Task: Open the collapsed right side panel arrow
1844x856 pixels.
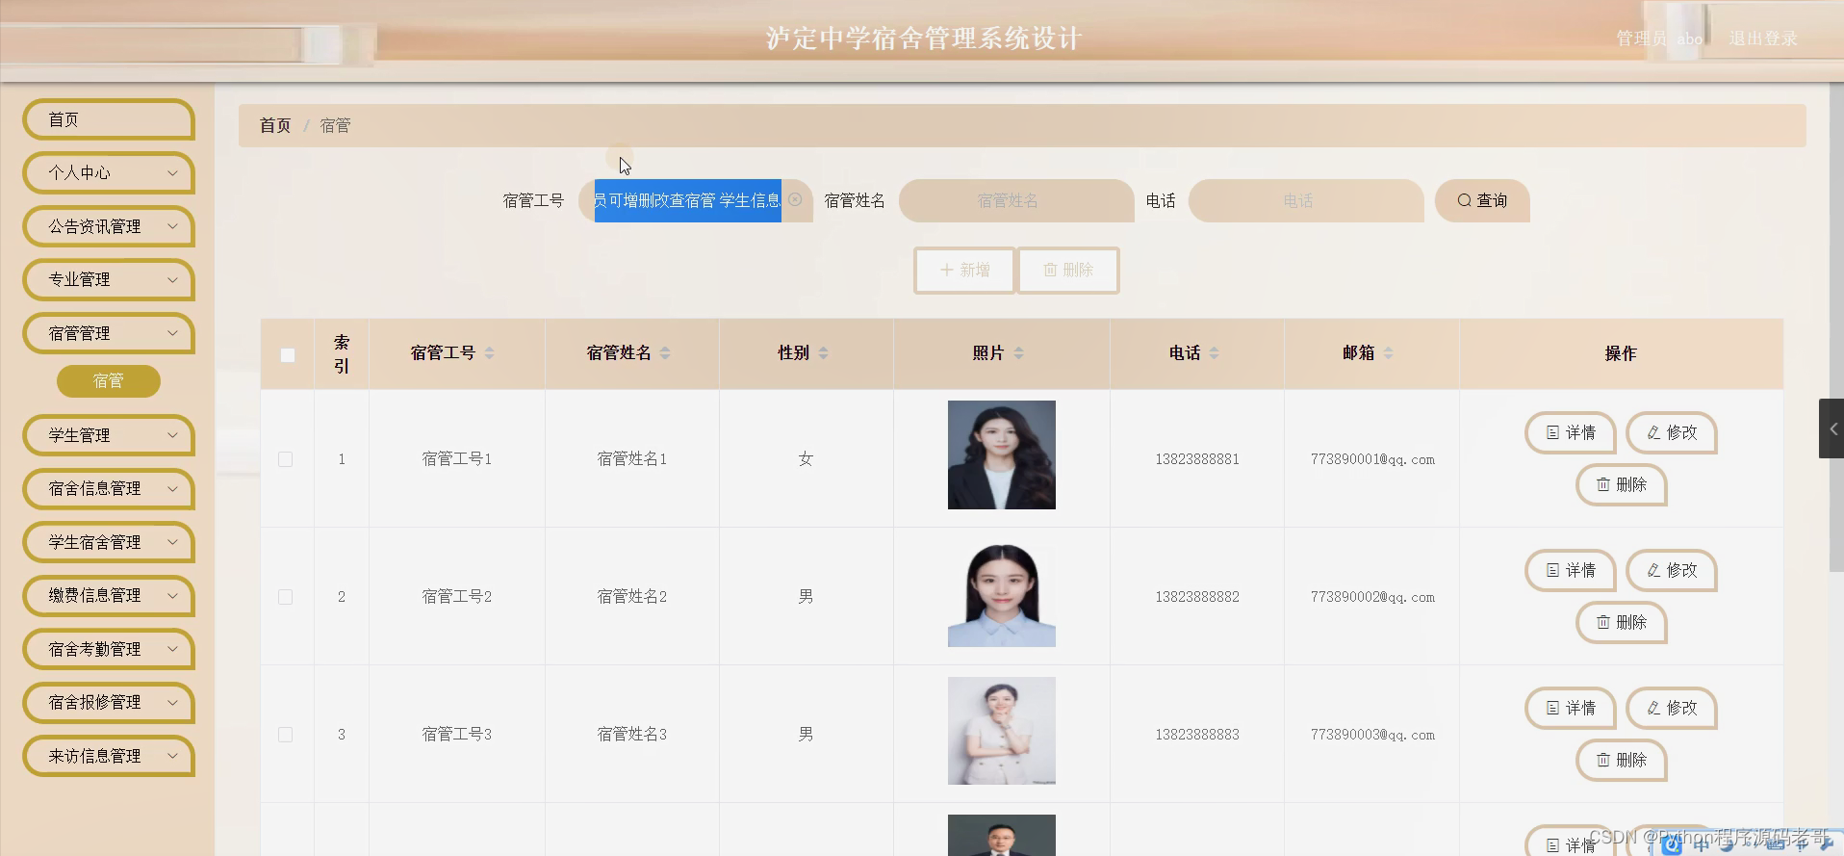Action: pos(1831,428)
